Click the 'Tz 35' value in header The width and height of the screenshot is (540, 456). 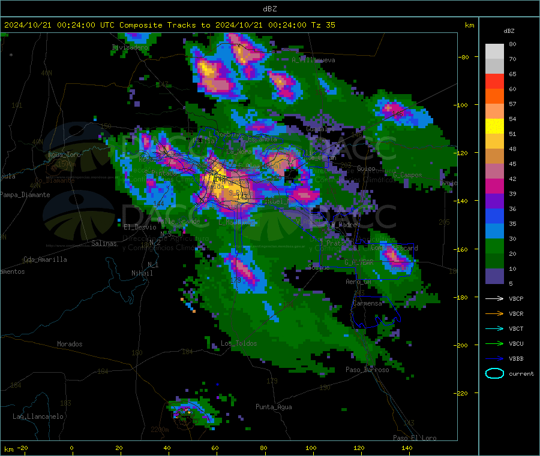[323, 25]
